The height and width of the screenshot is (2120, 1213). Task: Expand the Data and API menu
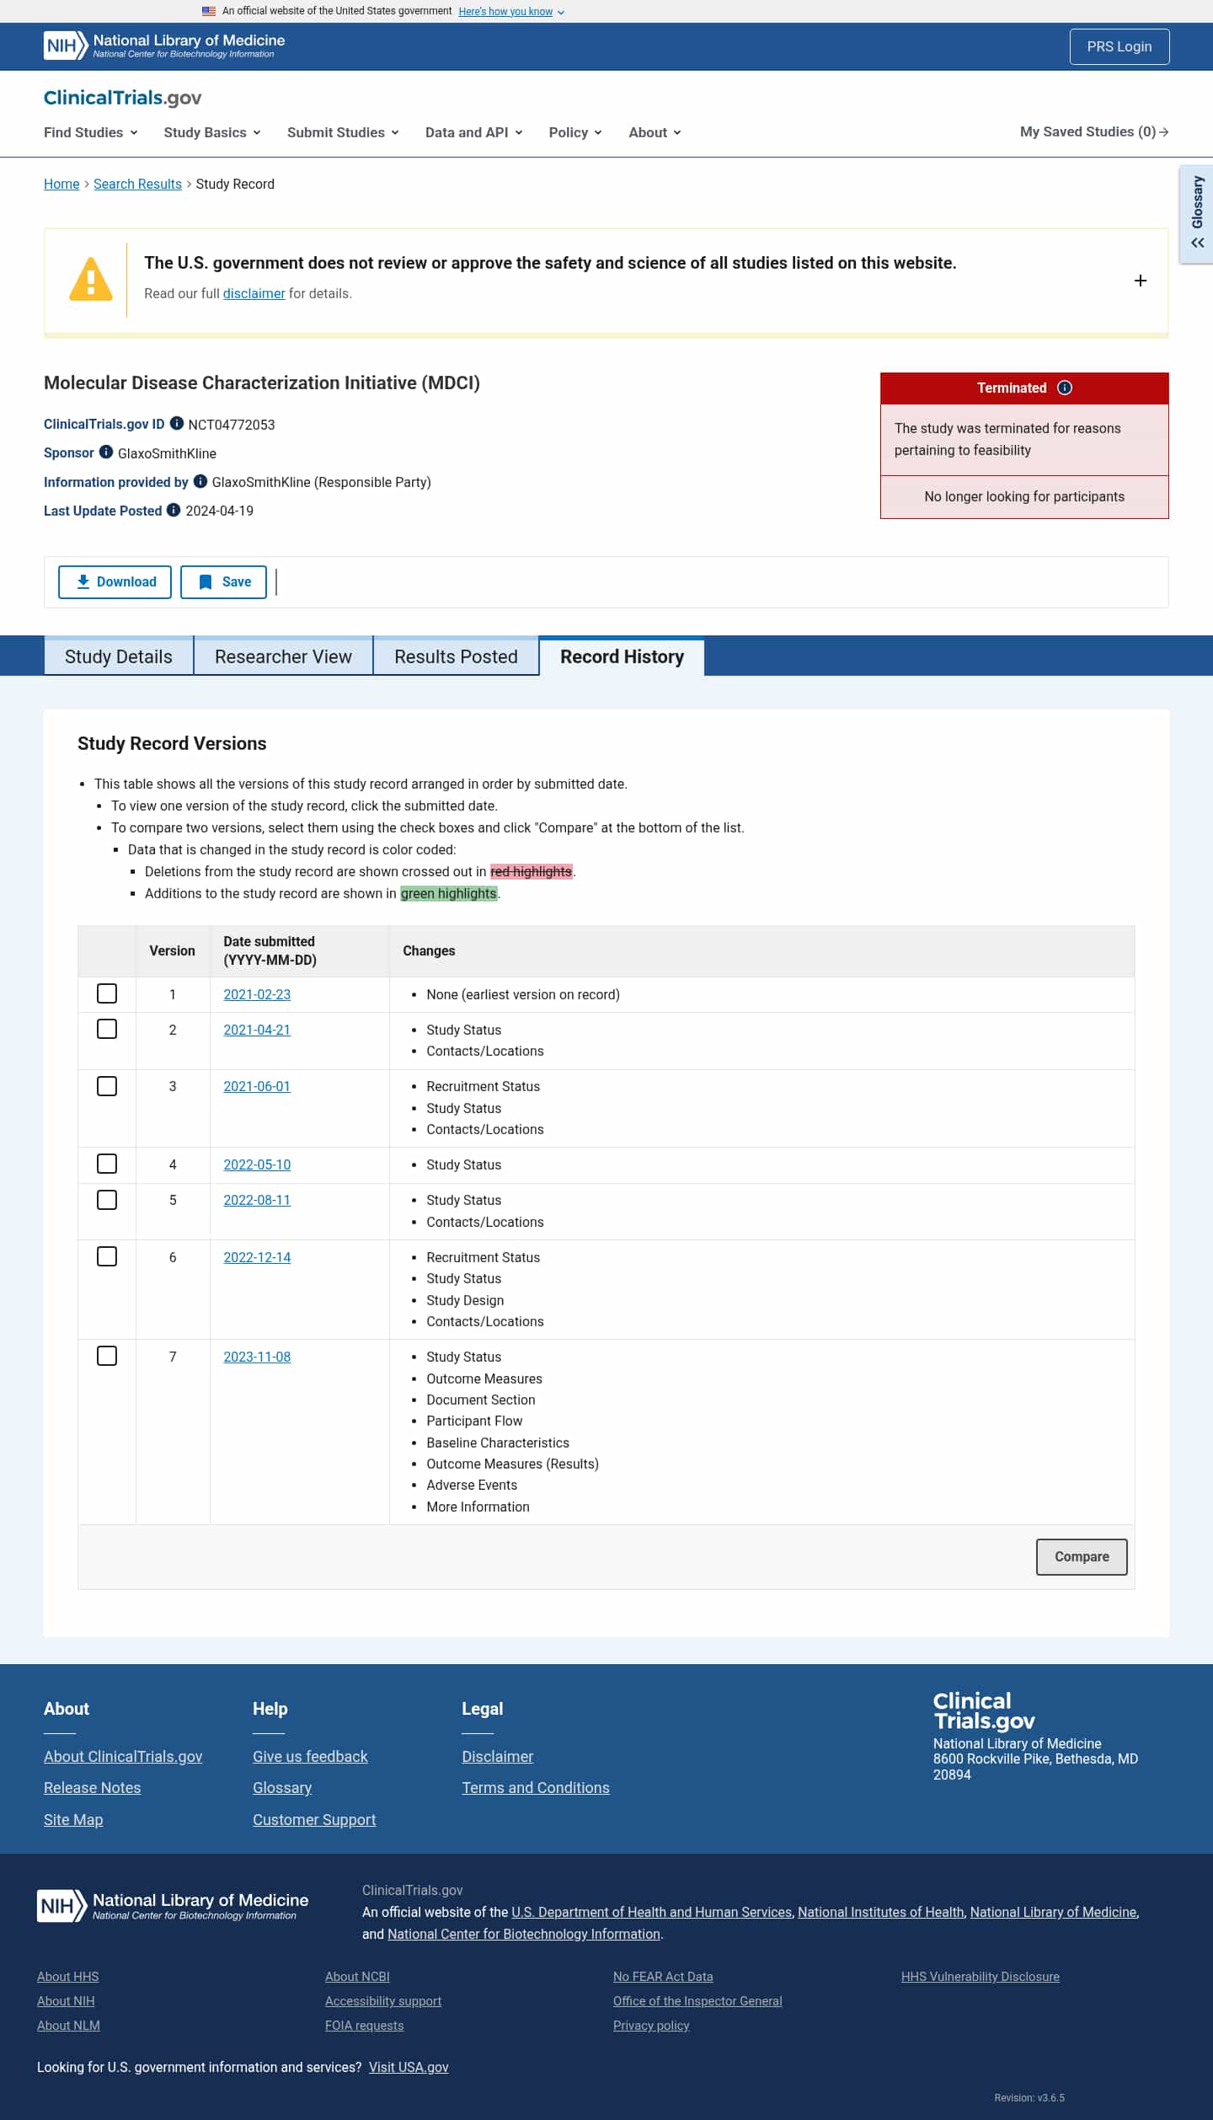[x=474, y=132]
